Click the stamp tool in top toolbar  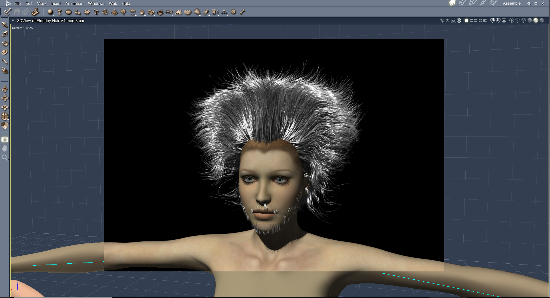pos(35,12)
